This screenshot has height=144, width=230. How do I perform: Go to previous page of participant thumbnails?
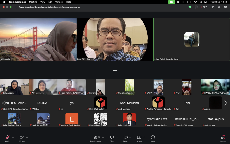click(x=4, y=103)
